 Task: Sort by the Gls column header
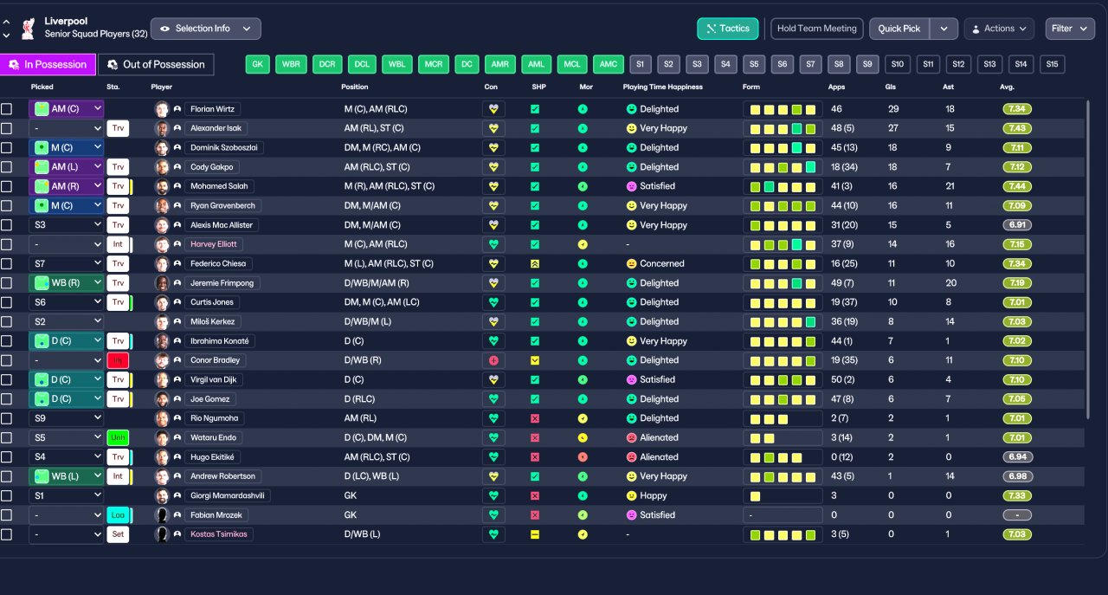(891, 87)
